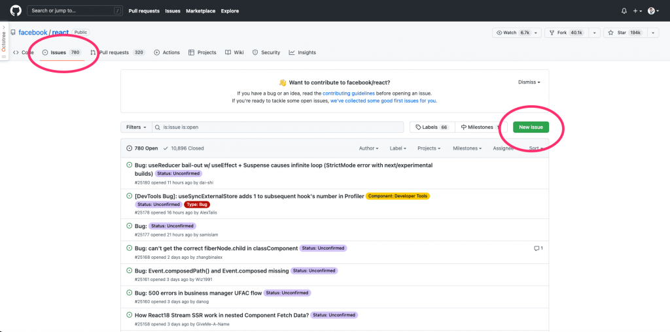Open the contributing guidelines link
Image resolution: width=670 pixels, height=332 pixels.
349,93
